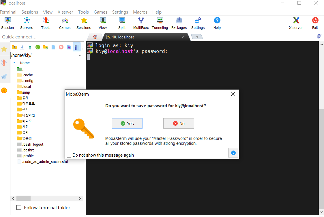Open the Servers toolbar icon
The image size is (324, 217).
tap(27, 23)
